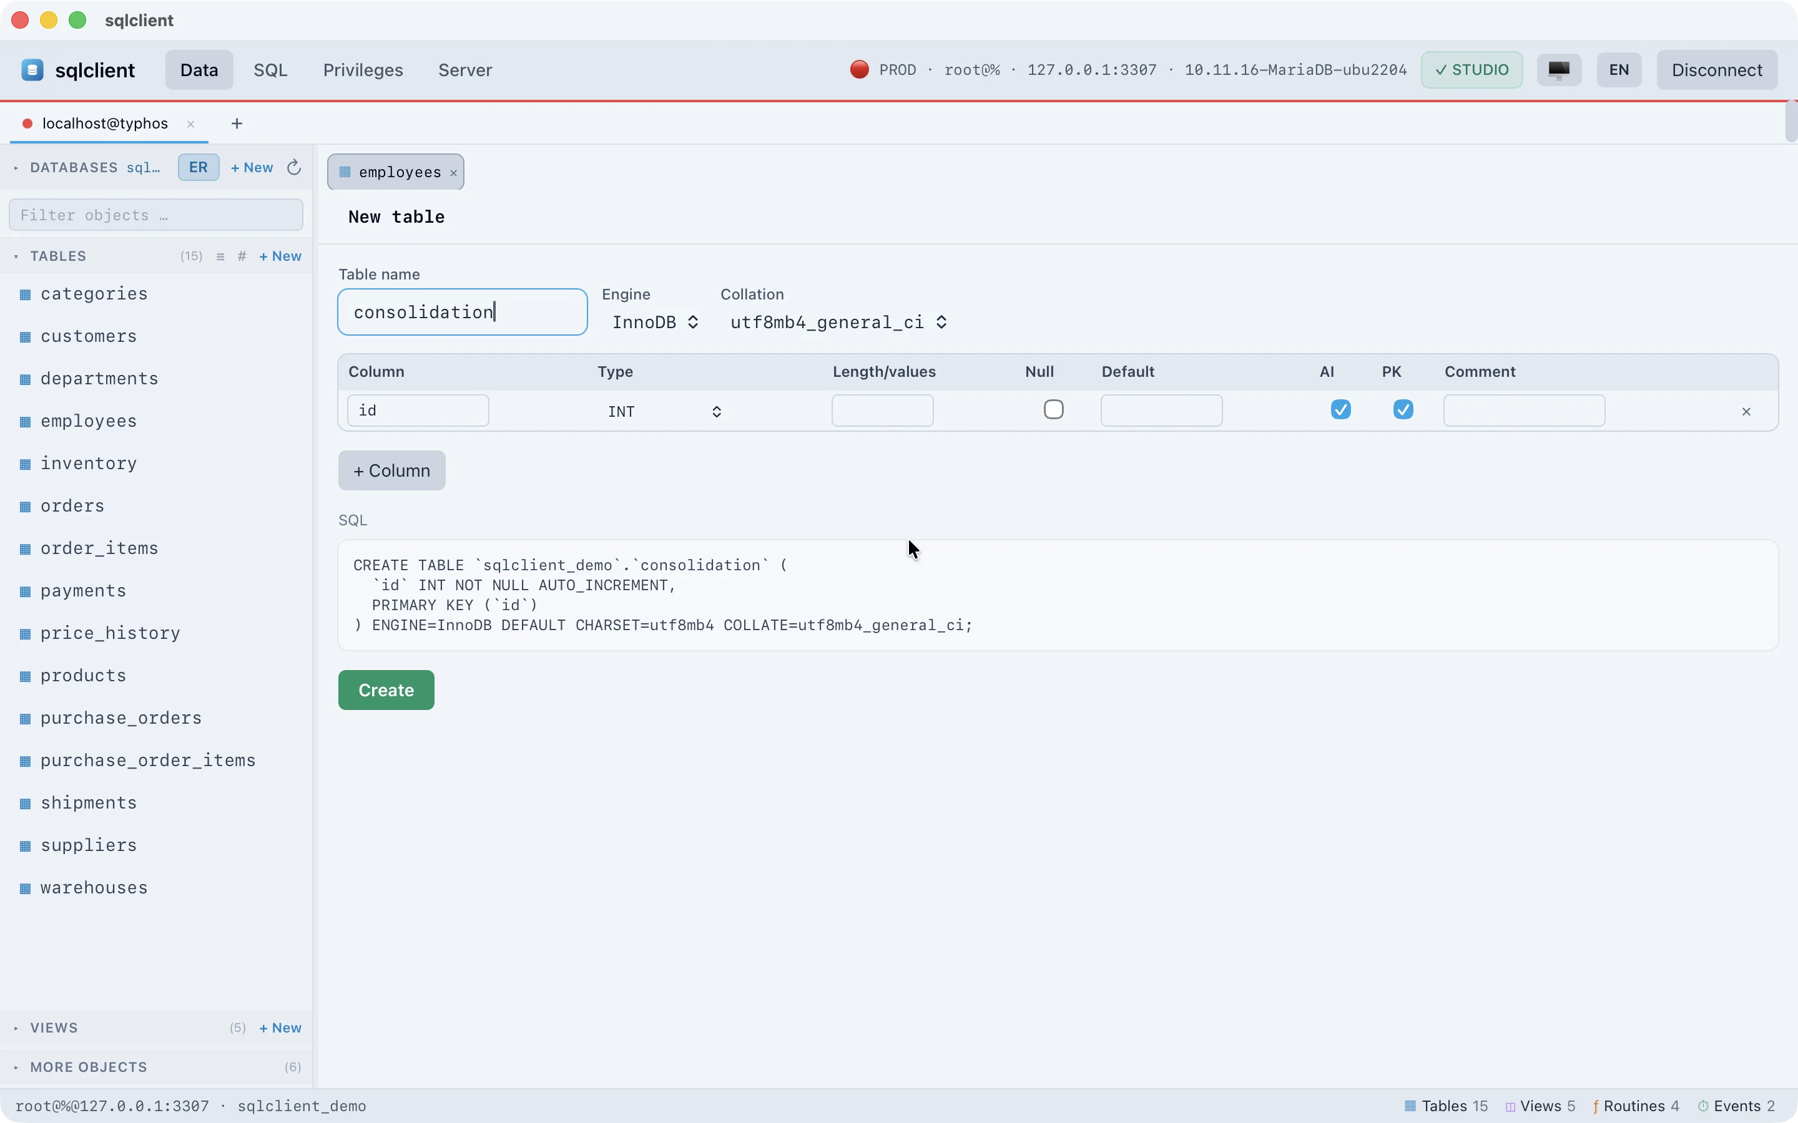Viewport: 1798px width, 1123px height.
Task: Click the categories table icon
Action: [25, 295]
